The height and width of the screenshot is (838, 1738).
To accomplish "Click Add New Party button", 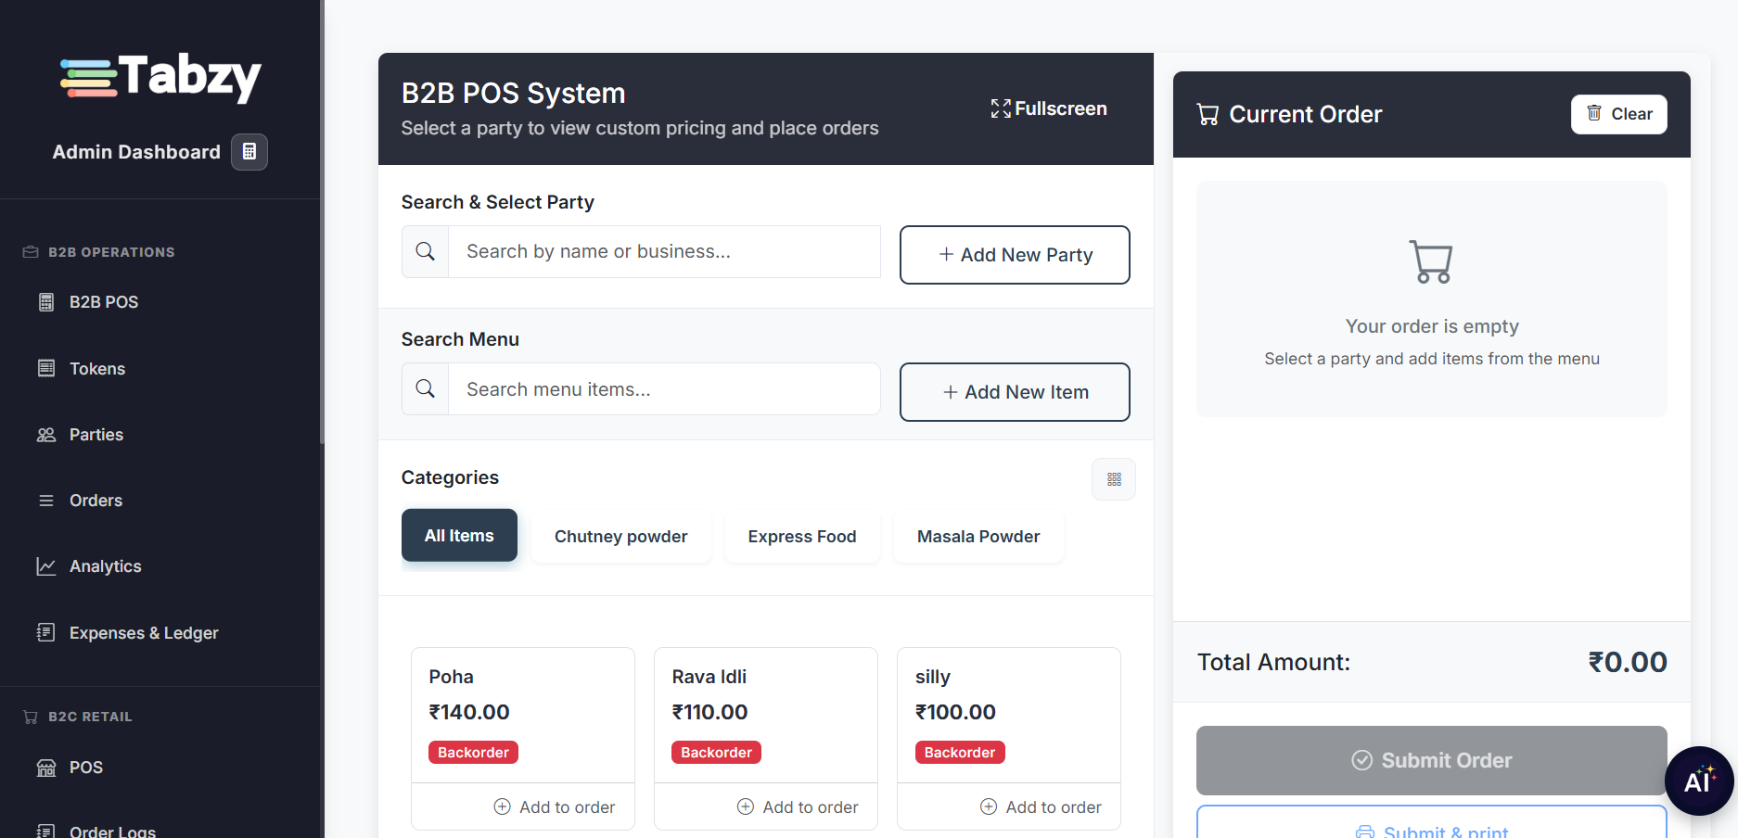I will click(x=1015, y=255).
